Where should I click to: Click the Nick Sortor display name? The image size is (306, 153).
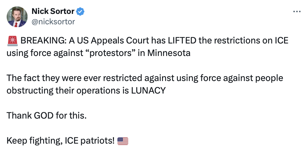pyautogui.click(x=53, y=11)
